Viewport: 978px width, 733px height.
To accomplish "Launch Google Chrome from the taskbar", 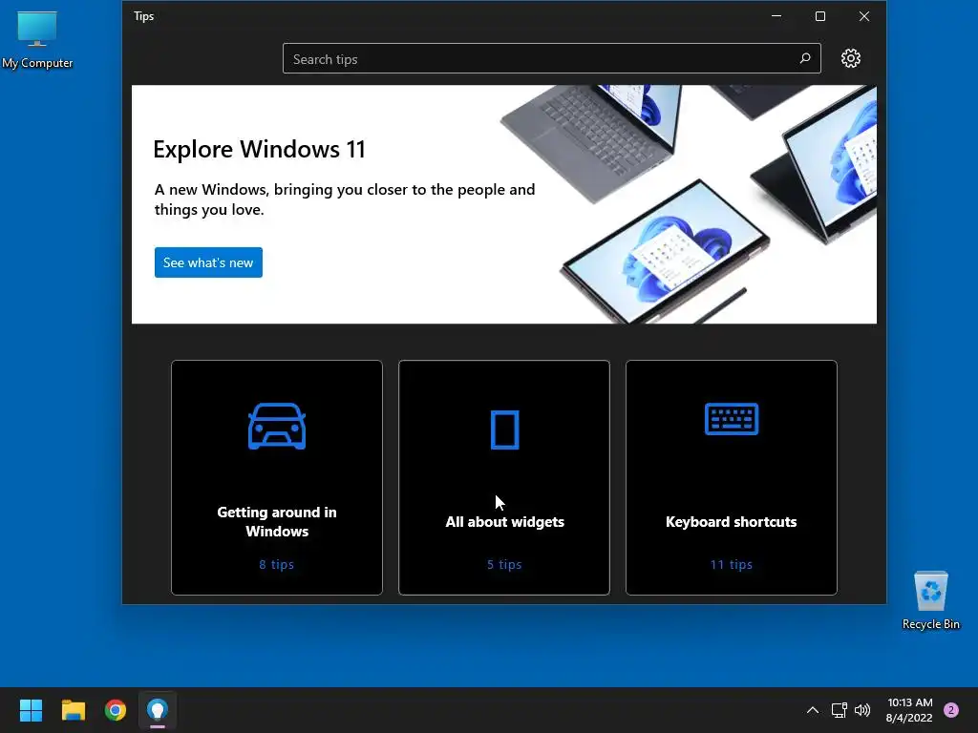I will click(116, 710).
